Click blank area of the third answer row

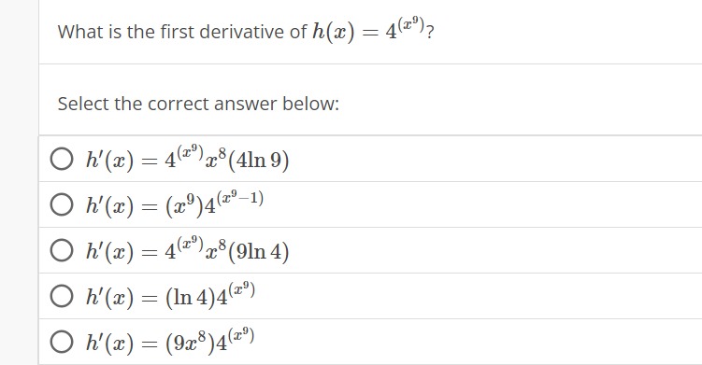coord(493,250)
